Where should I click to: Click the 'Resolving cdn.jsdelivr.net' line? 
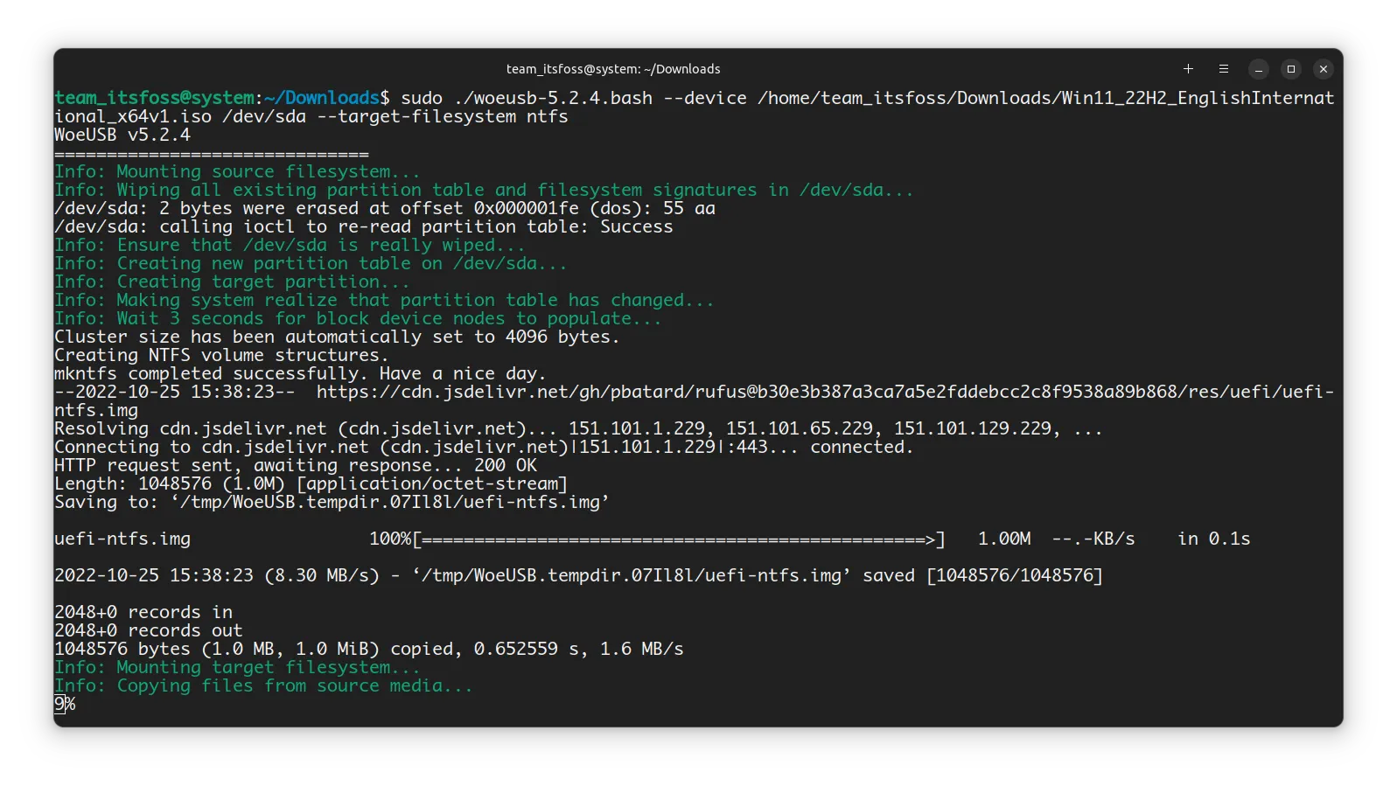[x=578, y=429]
